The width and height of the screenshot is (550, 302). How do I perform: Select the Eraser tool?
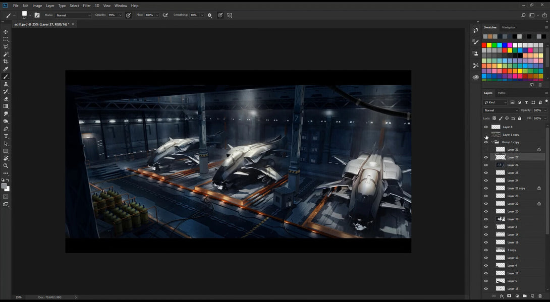pos(6,99)
